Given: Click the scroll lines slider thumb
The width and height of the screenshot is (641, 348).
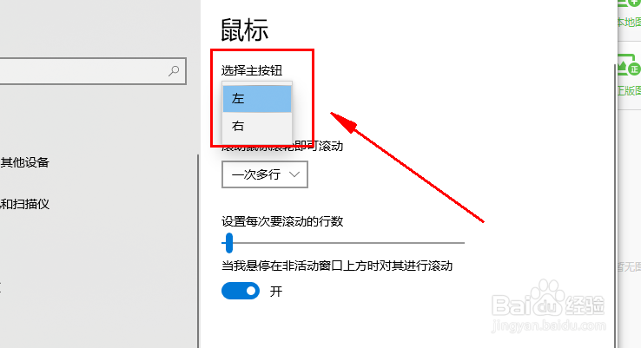Looking at the screenshot, I should click(229, 243).
